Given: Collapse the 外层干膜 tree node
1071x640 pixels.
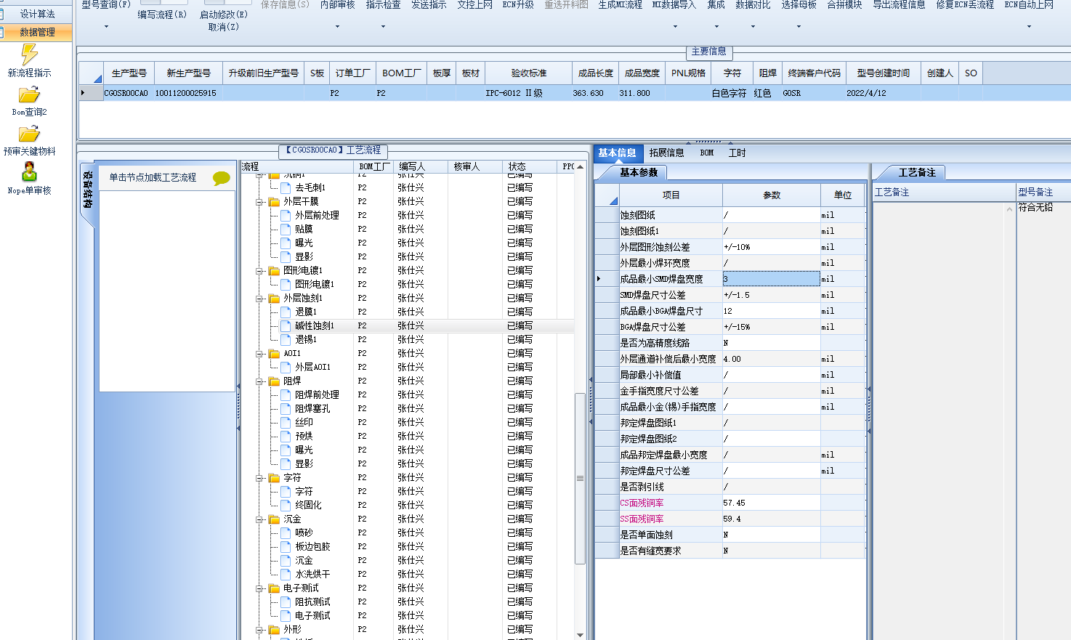Looking at the screenshot, I should pyautogui.click(x=259, y=202).
